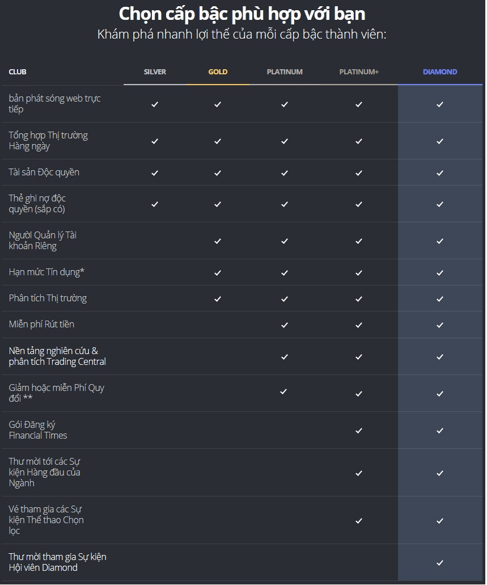Select the DIAMOND tier column header
The image size is (487, 585).
click(439, 71)
